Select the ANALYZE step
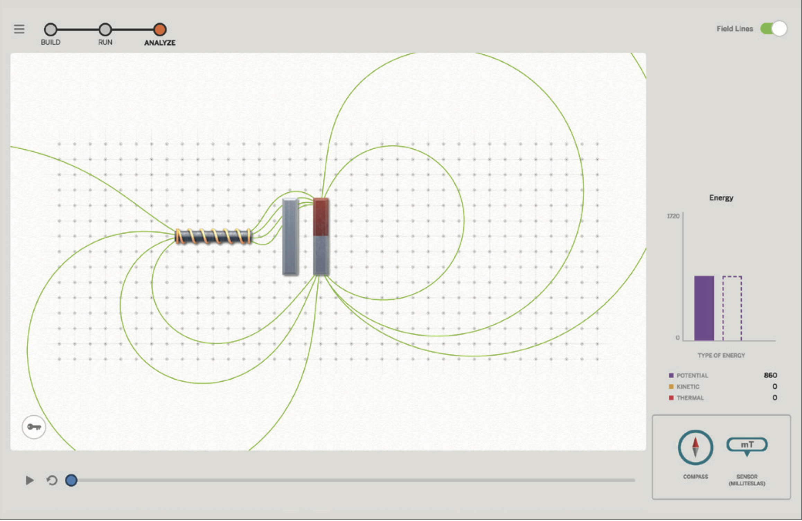This screenshot has height=521, width=802. tap(160, 30)
